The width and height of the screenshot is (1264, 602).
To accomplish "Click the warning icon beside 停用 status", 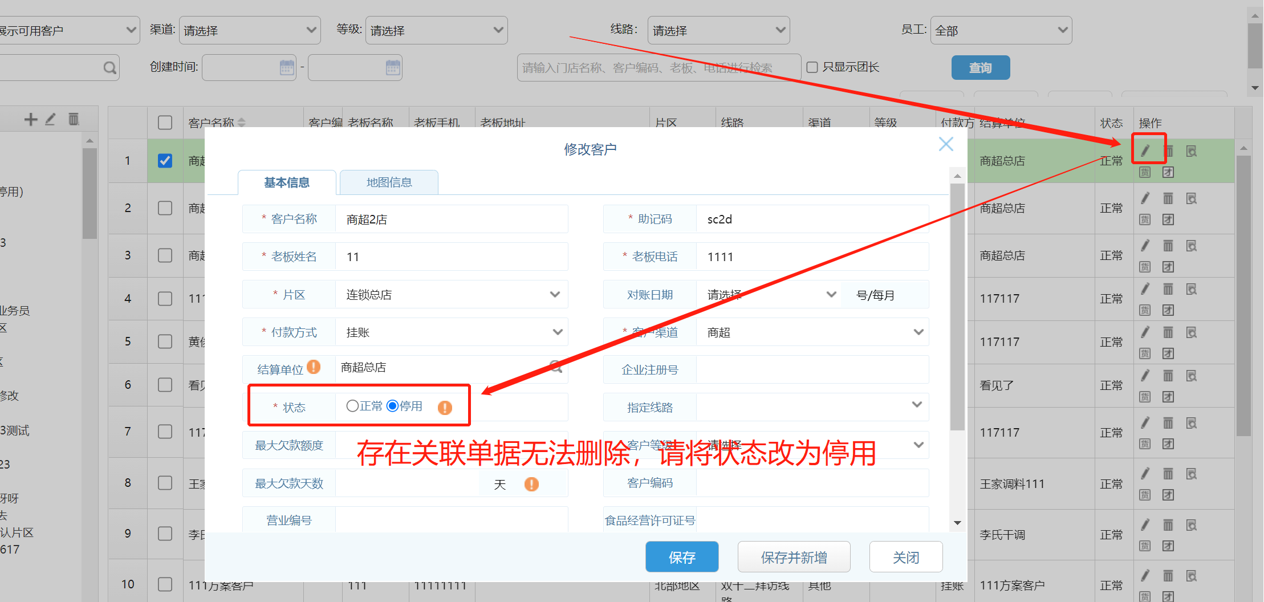I will (x=445, y=407).
